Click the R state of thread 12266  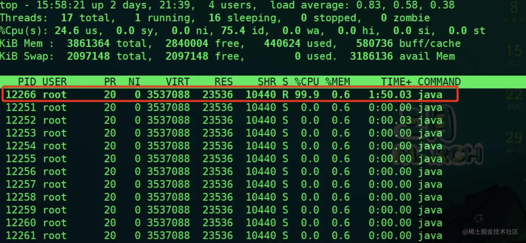[285, 94]
